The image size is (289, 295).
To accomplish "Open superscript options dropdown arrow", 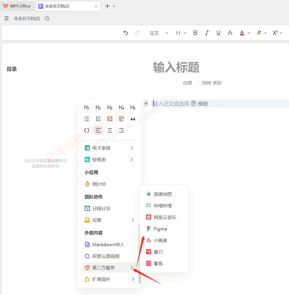I will [x=281, y=33].
